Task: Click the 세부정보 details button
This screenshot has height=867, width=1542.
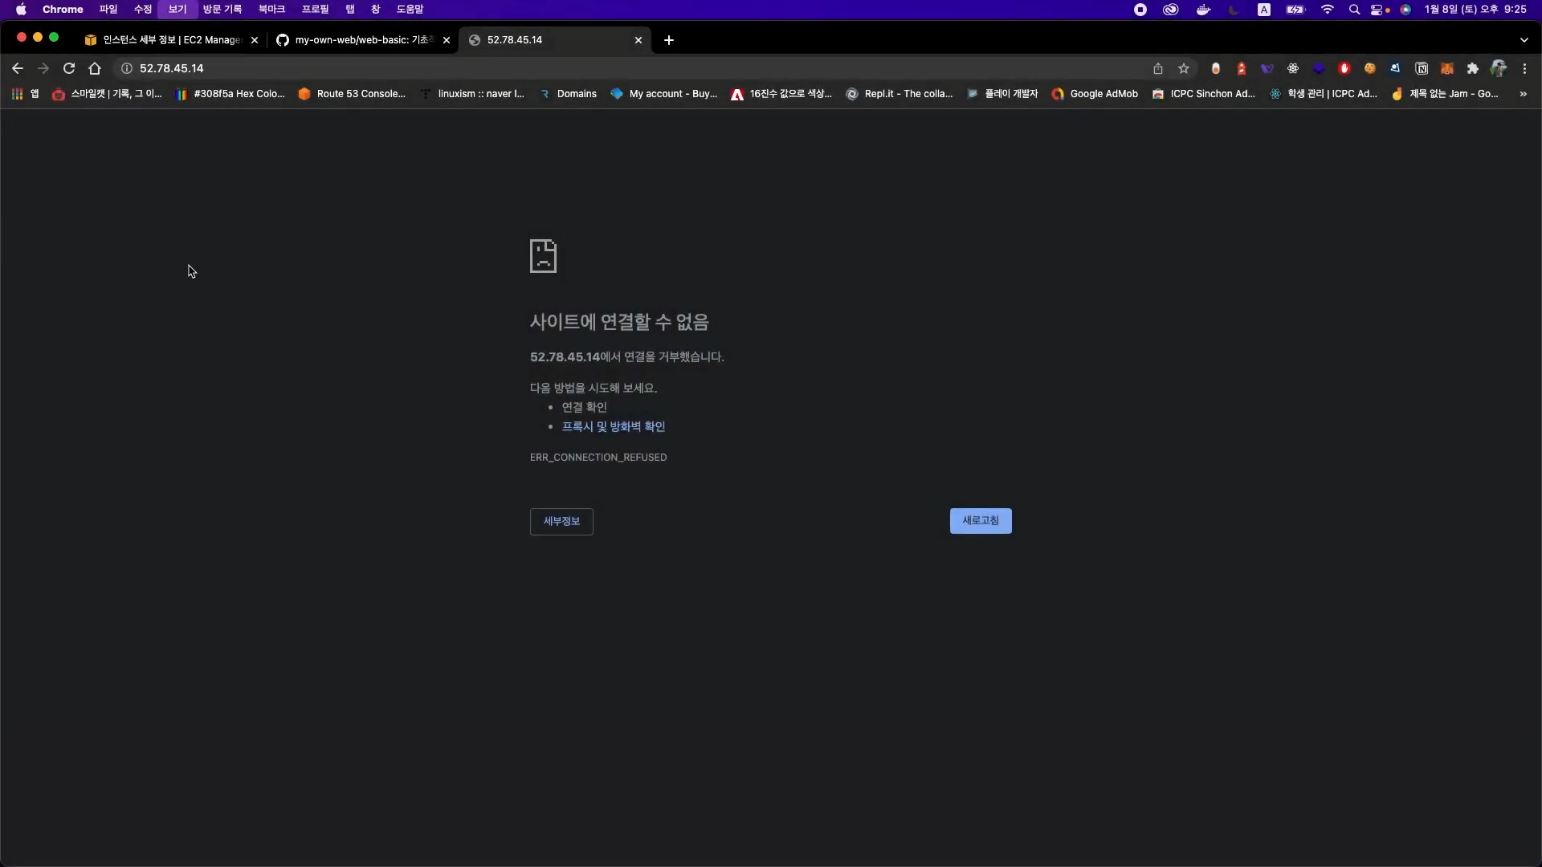Action: (x=561, y=522)
